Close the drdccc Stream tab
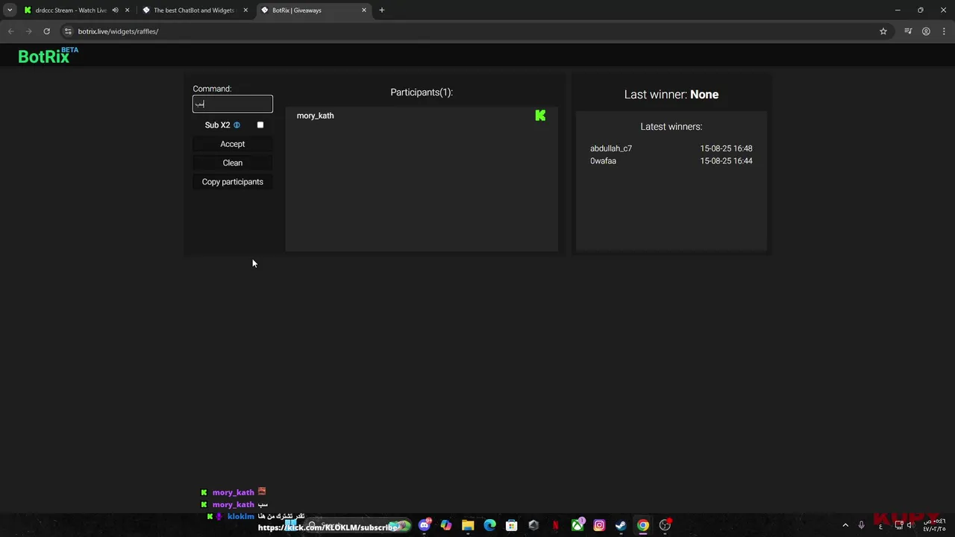The height and width of the screenshot is (537, 955). click(127, 10)
